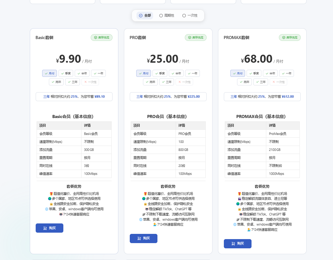
Task: Buy the PROMAX套餐 plan
Action: 238,244
